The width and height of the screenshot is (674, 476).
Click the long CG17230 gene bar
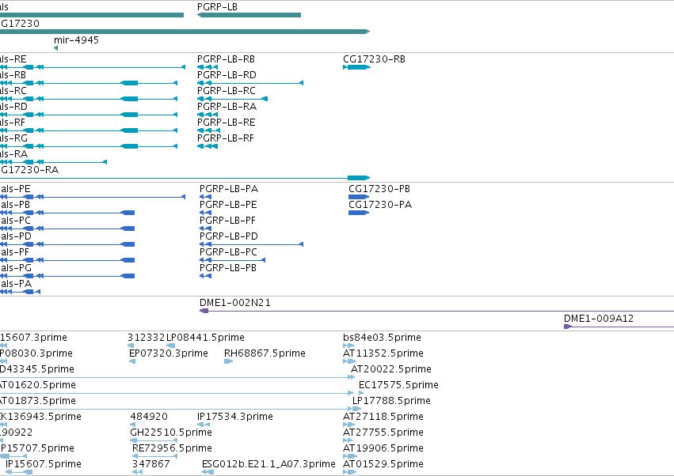pos(185,32)
